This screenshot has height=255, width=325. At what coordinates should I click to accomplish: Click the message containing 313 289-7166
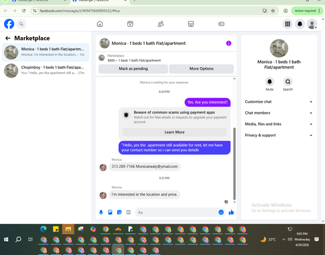click(x=144, y=167)
